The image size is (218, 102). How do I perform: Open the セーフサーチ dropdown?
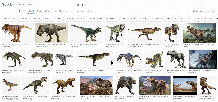point(211,11)
